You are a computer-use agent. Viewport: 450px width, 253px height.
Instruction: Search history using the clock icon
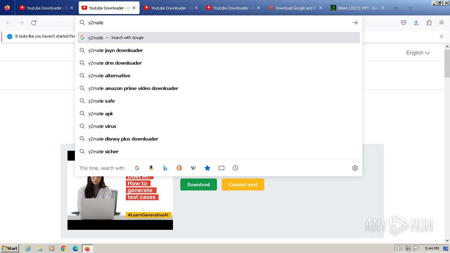pos(236,168)
